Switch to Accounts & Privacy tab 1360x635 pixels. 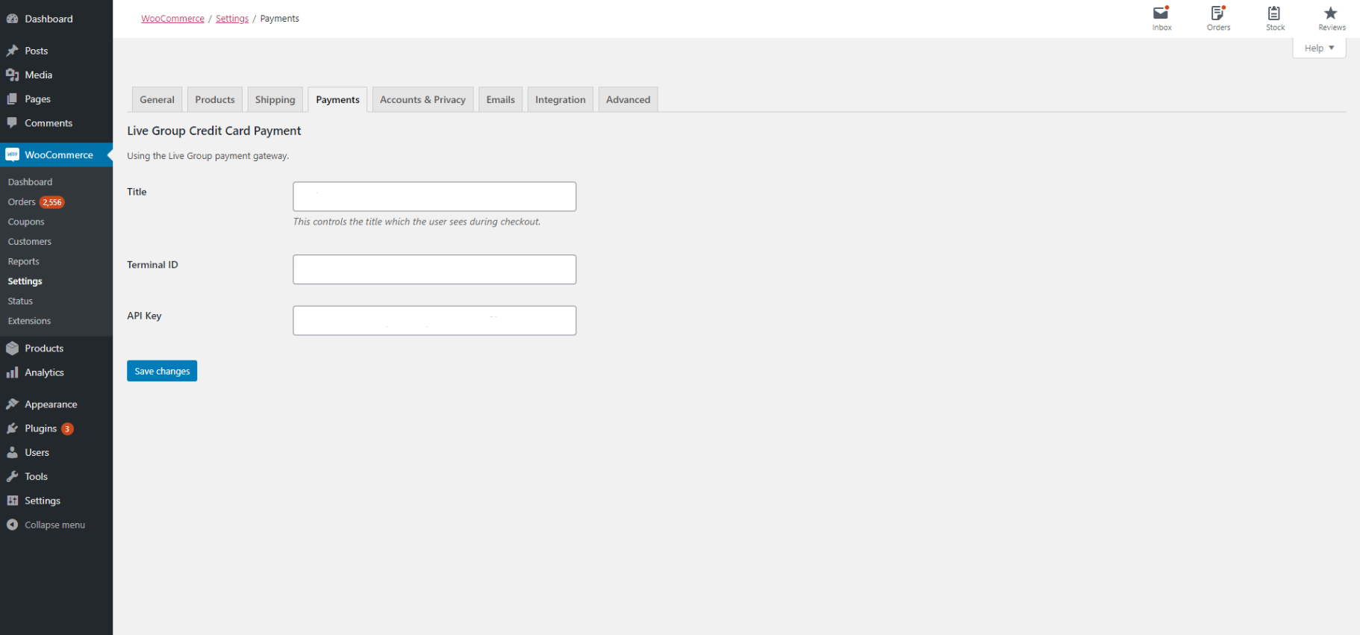coord(422,99)
